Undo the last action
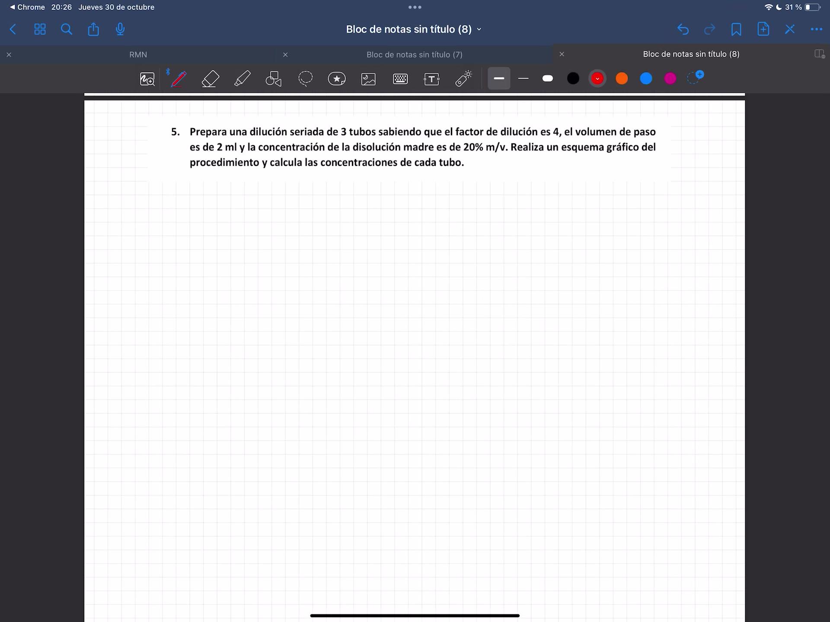Screen dimensions: 830x622 coord(683,29)
